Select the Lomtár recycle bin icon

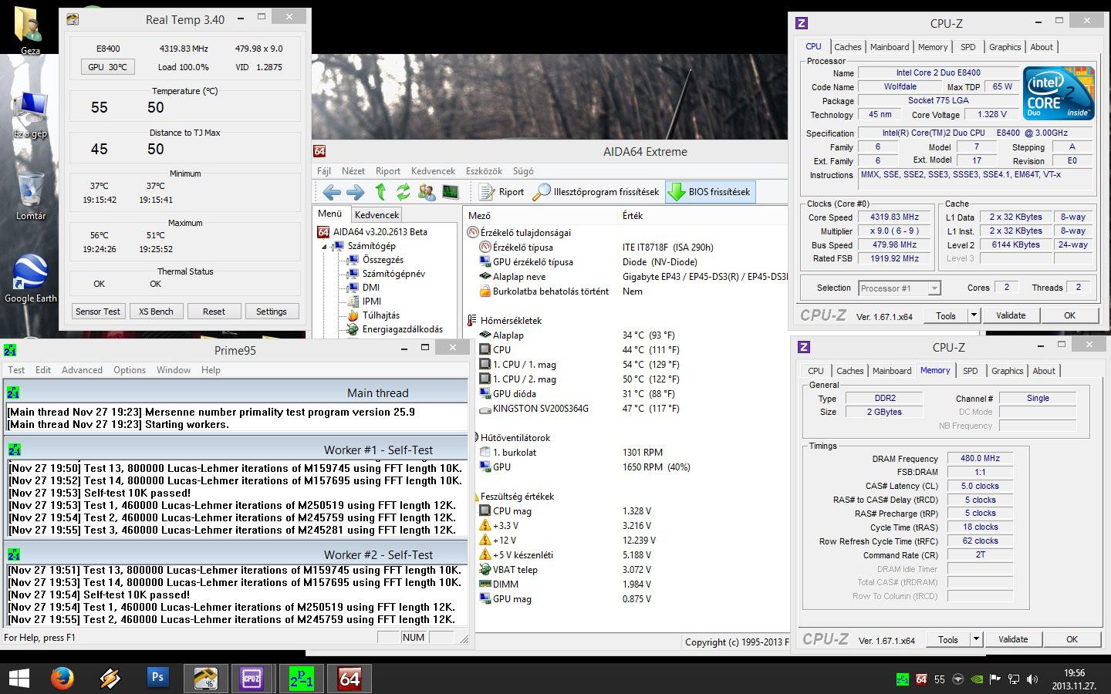[30, 197]
